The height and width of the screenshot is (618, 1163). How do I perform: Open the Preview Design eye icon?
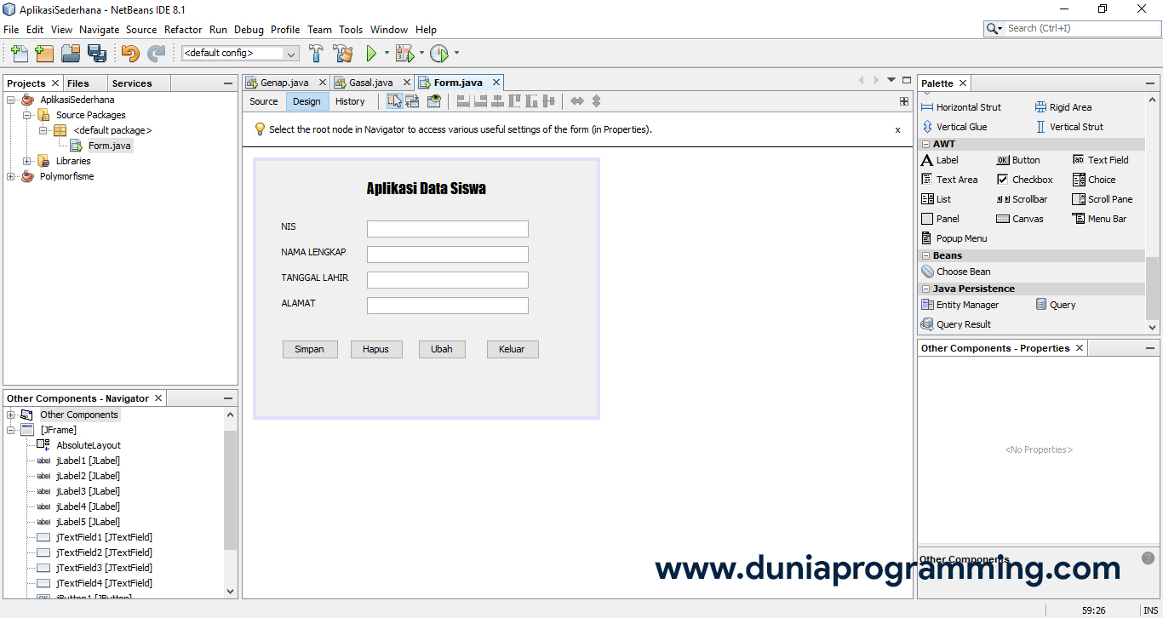[433, 100]
